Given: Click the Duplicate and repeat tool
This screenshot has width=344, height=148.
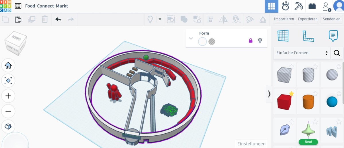Looking at the screenshot, I should pos(32,19).
